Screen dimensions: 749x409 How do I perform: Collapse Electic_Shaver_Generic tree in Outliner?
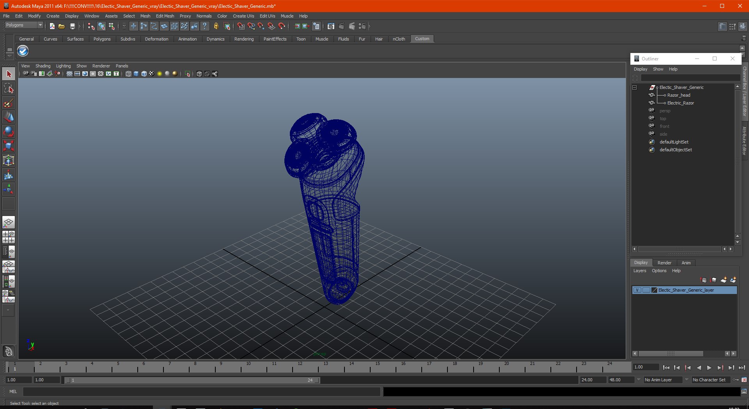point(634,87)
